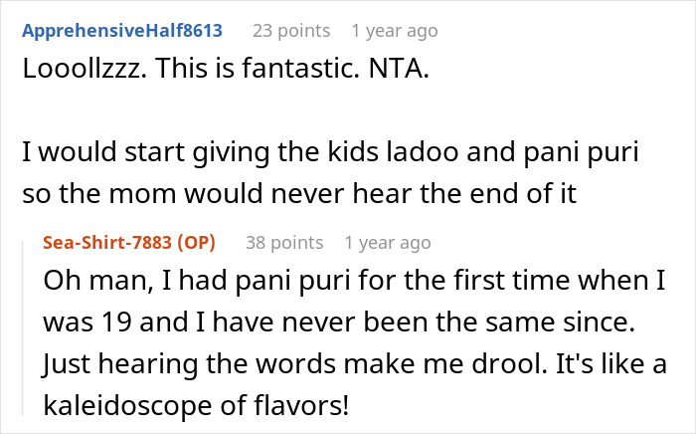The image size is (696, 434).
Task: Click the 'of flavors!' text ending the reply
Action: [x=284, y=405]
